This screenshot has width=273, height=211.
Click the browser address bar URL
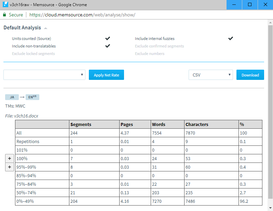point(82,15)
